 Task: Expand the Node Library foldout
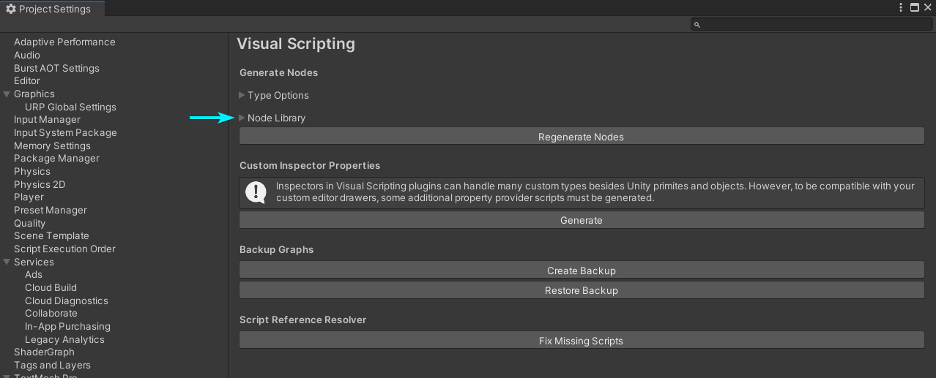[x=242, y=118]
